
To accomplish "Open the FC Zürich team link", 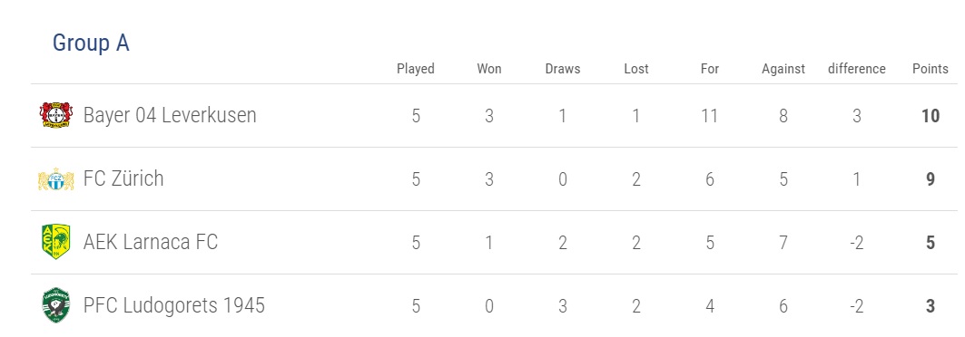I will (x=123, y=178).
